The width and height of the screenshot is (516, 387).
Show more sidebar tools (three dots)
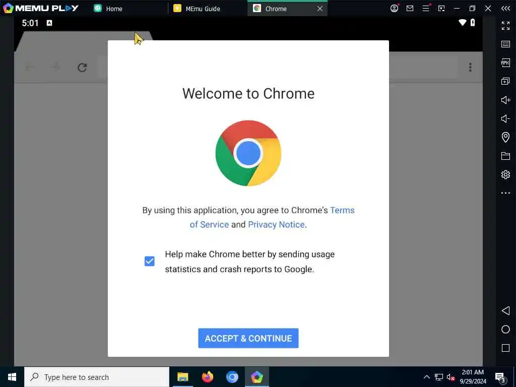(505, 193)
